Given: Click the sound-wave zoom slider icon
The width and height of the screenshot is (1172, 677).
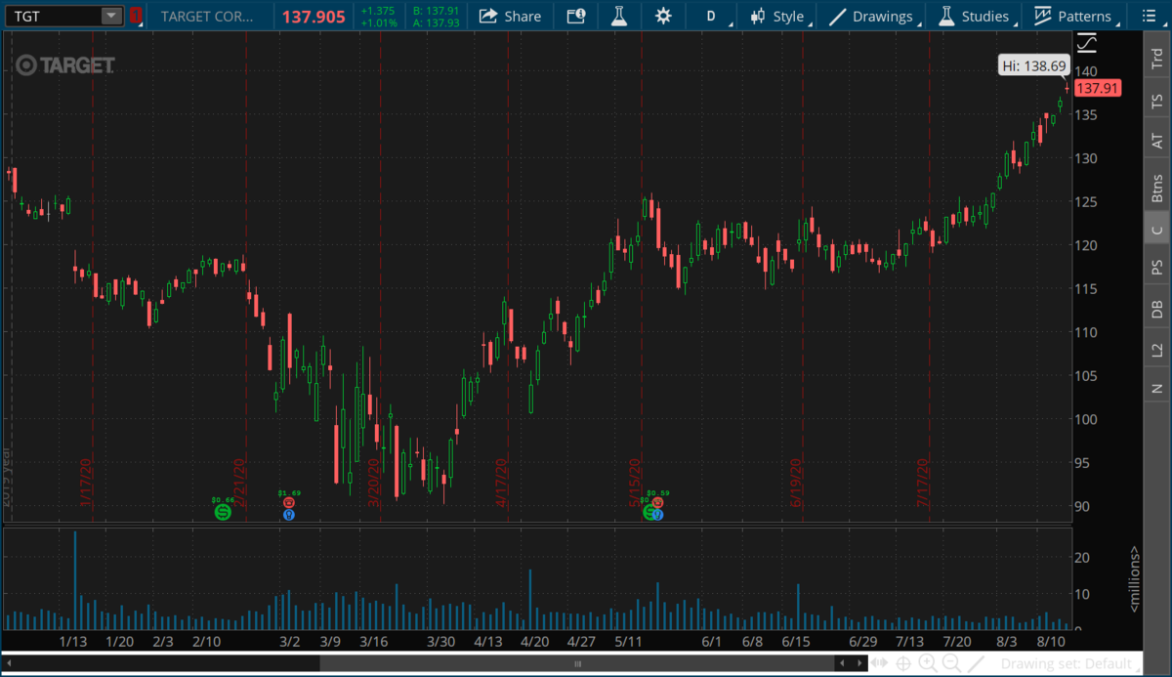Looking at the screenshot, I should [x=881, y=663].
